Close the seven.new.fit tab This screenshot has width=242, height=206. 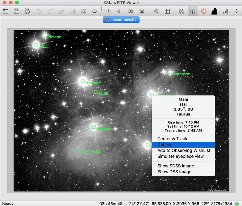coord(108,19)
